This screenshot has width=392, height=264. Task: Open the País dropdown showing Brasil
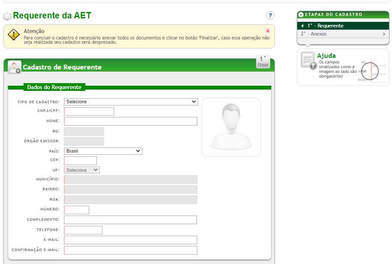103,151
